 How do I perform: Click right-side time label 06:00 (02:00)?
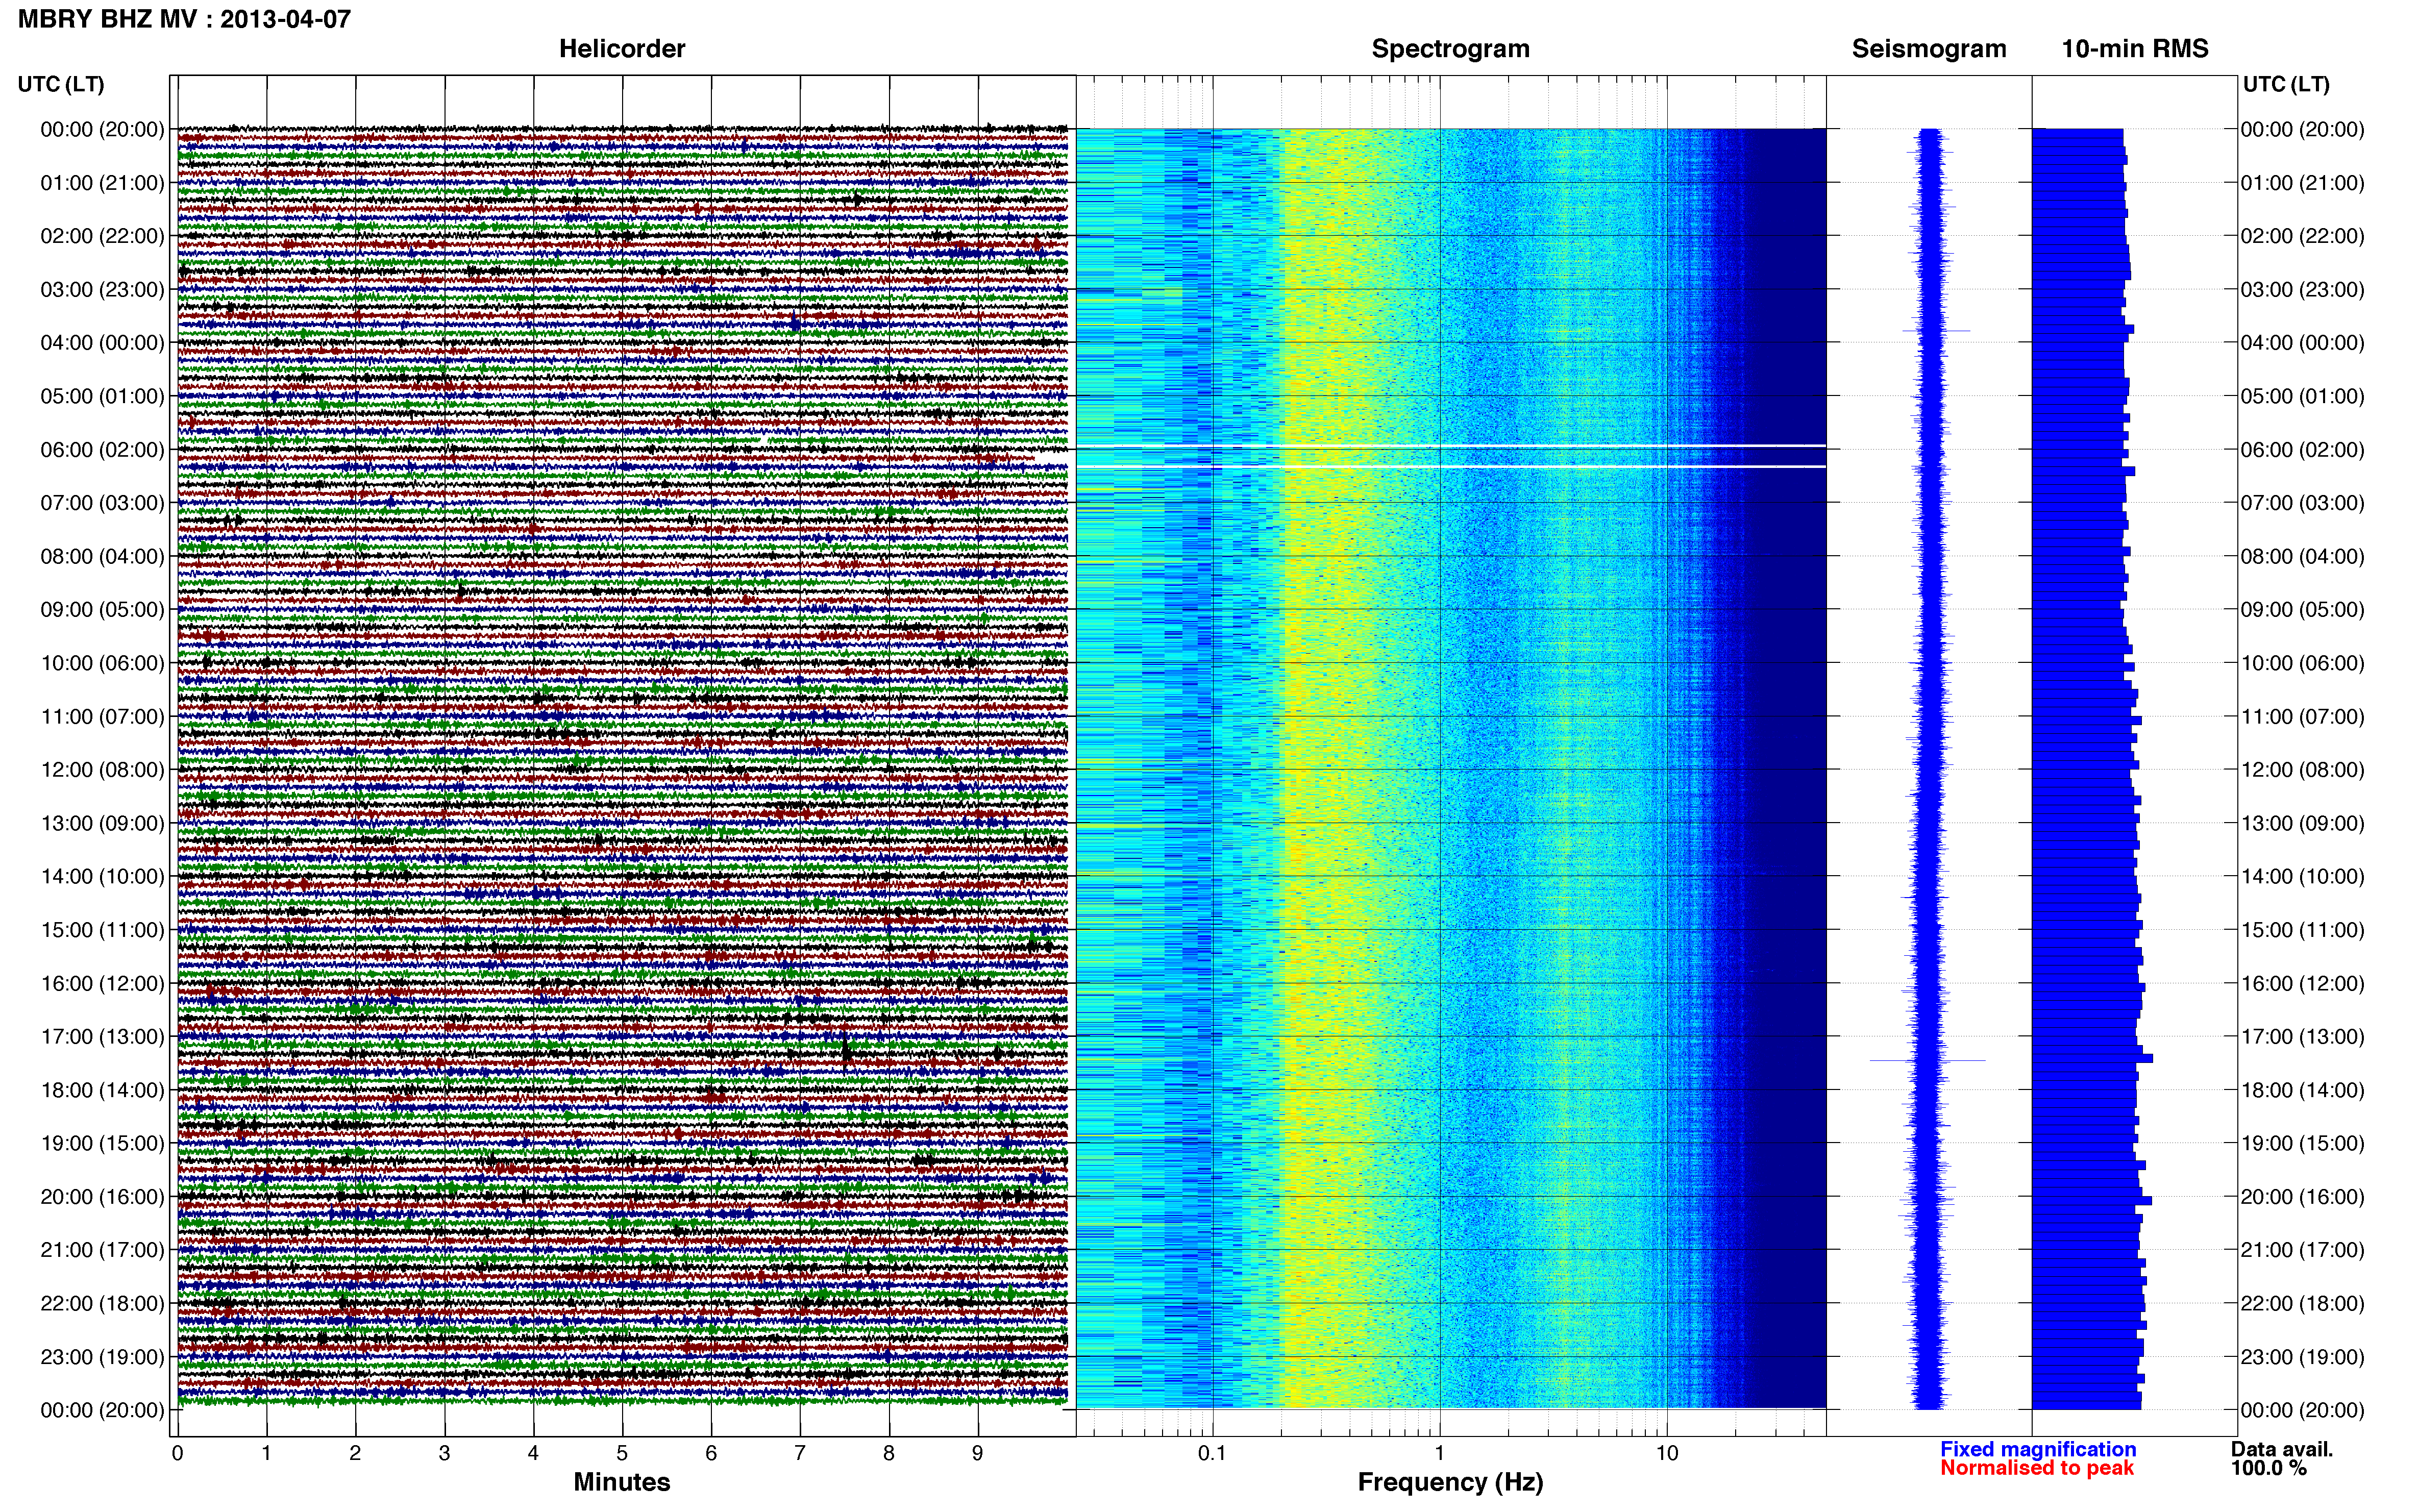coord(2302,450)
